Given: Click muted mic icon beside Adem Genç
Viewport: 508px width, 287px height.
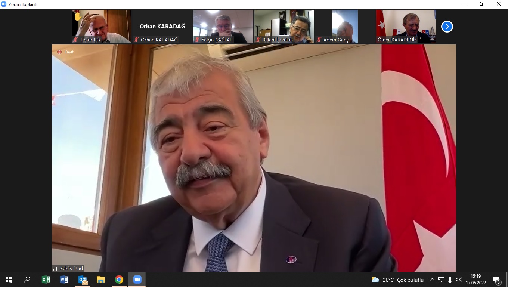Looking at the screenshot, I should click(319, 40).
